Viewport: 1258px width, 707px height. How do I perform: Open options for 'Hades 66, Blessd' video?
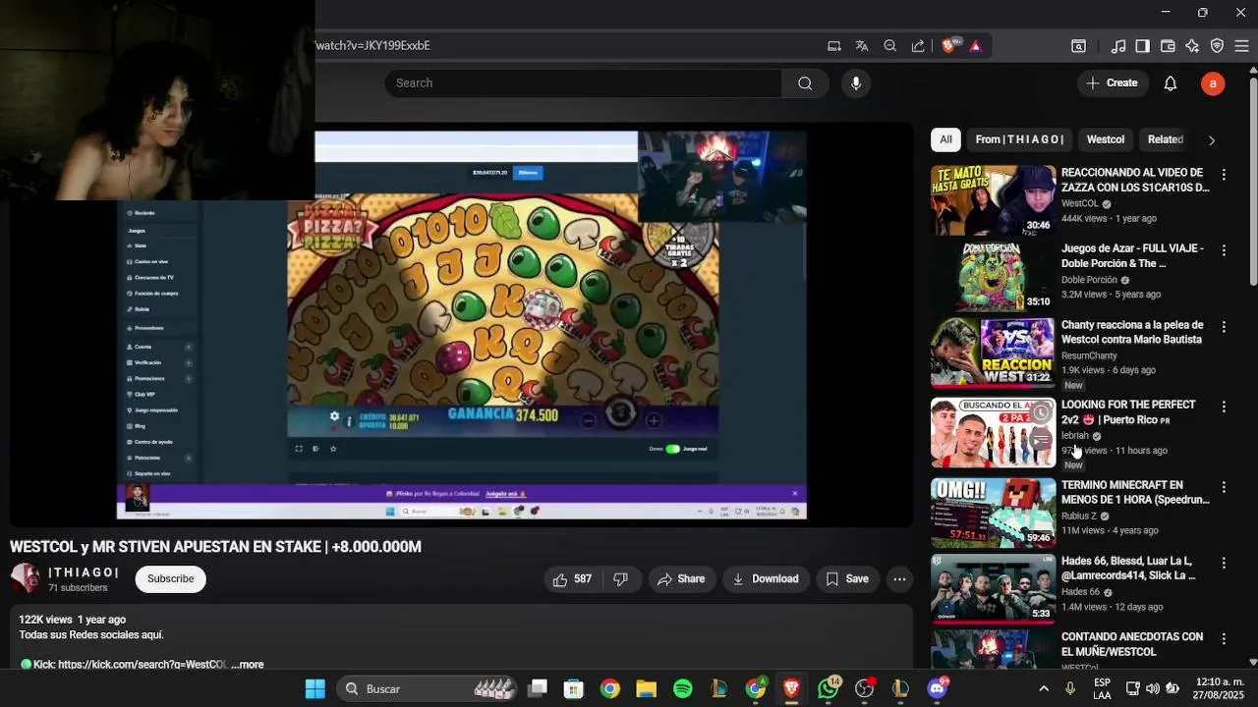coord(1224,564)
